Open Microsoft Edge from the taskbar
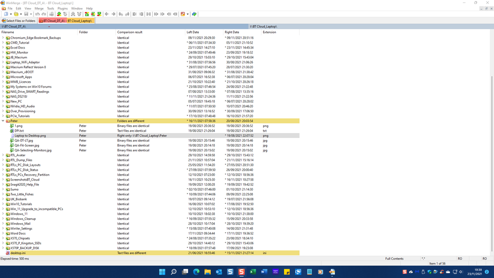The image size is (494, 278). coord(196,272)
